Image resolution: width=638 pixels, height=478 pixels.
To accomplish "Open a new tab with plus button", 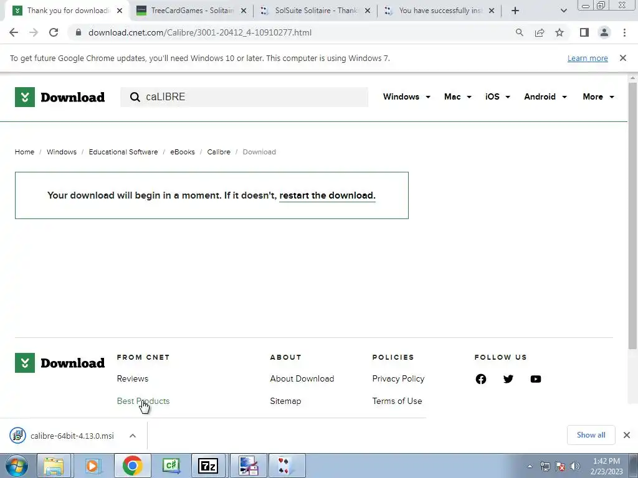I will [x=515, y=11].
